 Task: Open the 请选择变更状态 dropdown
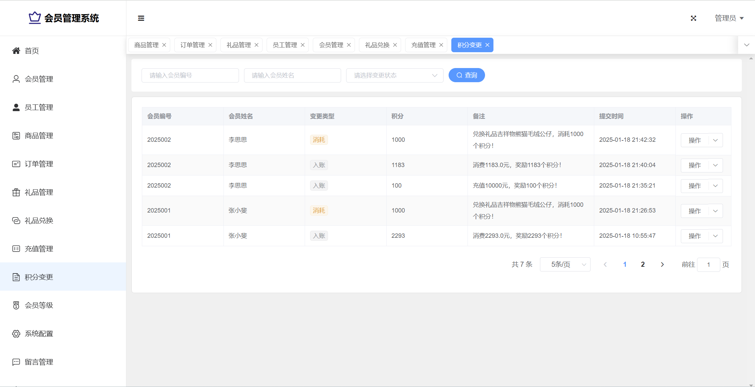point(394,75)
